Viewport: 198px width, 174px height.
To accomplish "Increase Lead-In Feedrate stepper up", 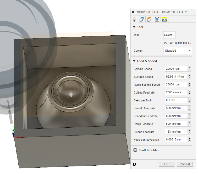I will (189, 107).
